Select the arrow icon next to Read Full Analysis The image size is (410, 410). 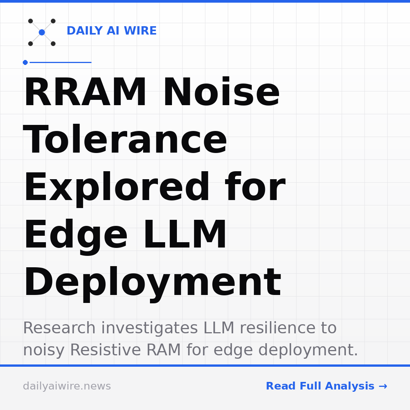(x=383, y=386)
